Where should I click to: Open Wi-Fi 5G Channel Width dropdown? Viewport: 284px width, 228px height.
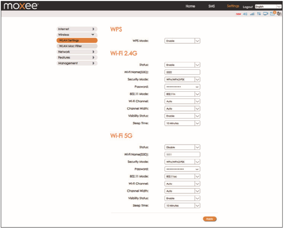[x=182, y=191]
